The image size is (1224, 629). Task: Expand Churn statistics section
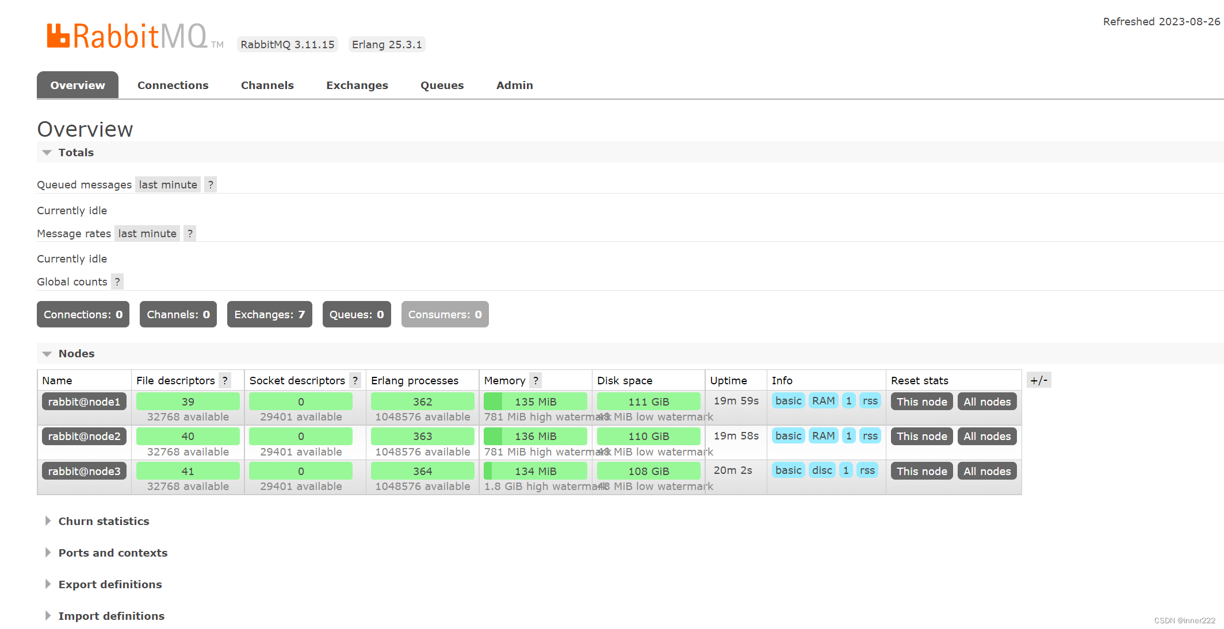97,521
